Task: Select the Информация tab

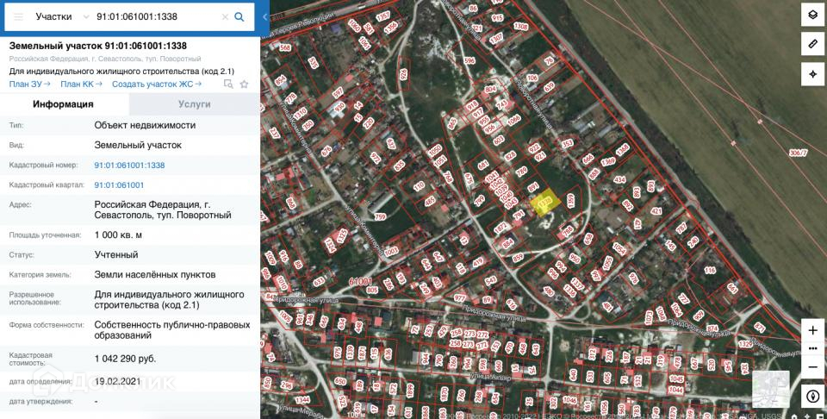Action: [x=63, y=104]
